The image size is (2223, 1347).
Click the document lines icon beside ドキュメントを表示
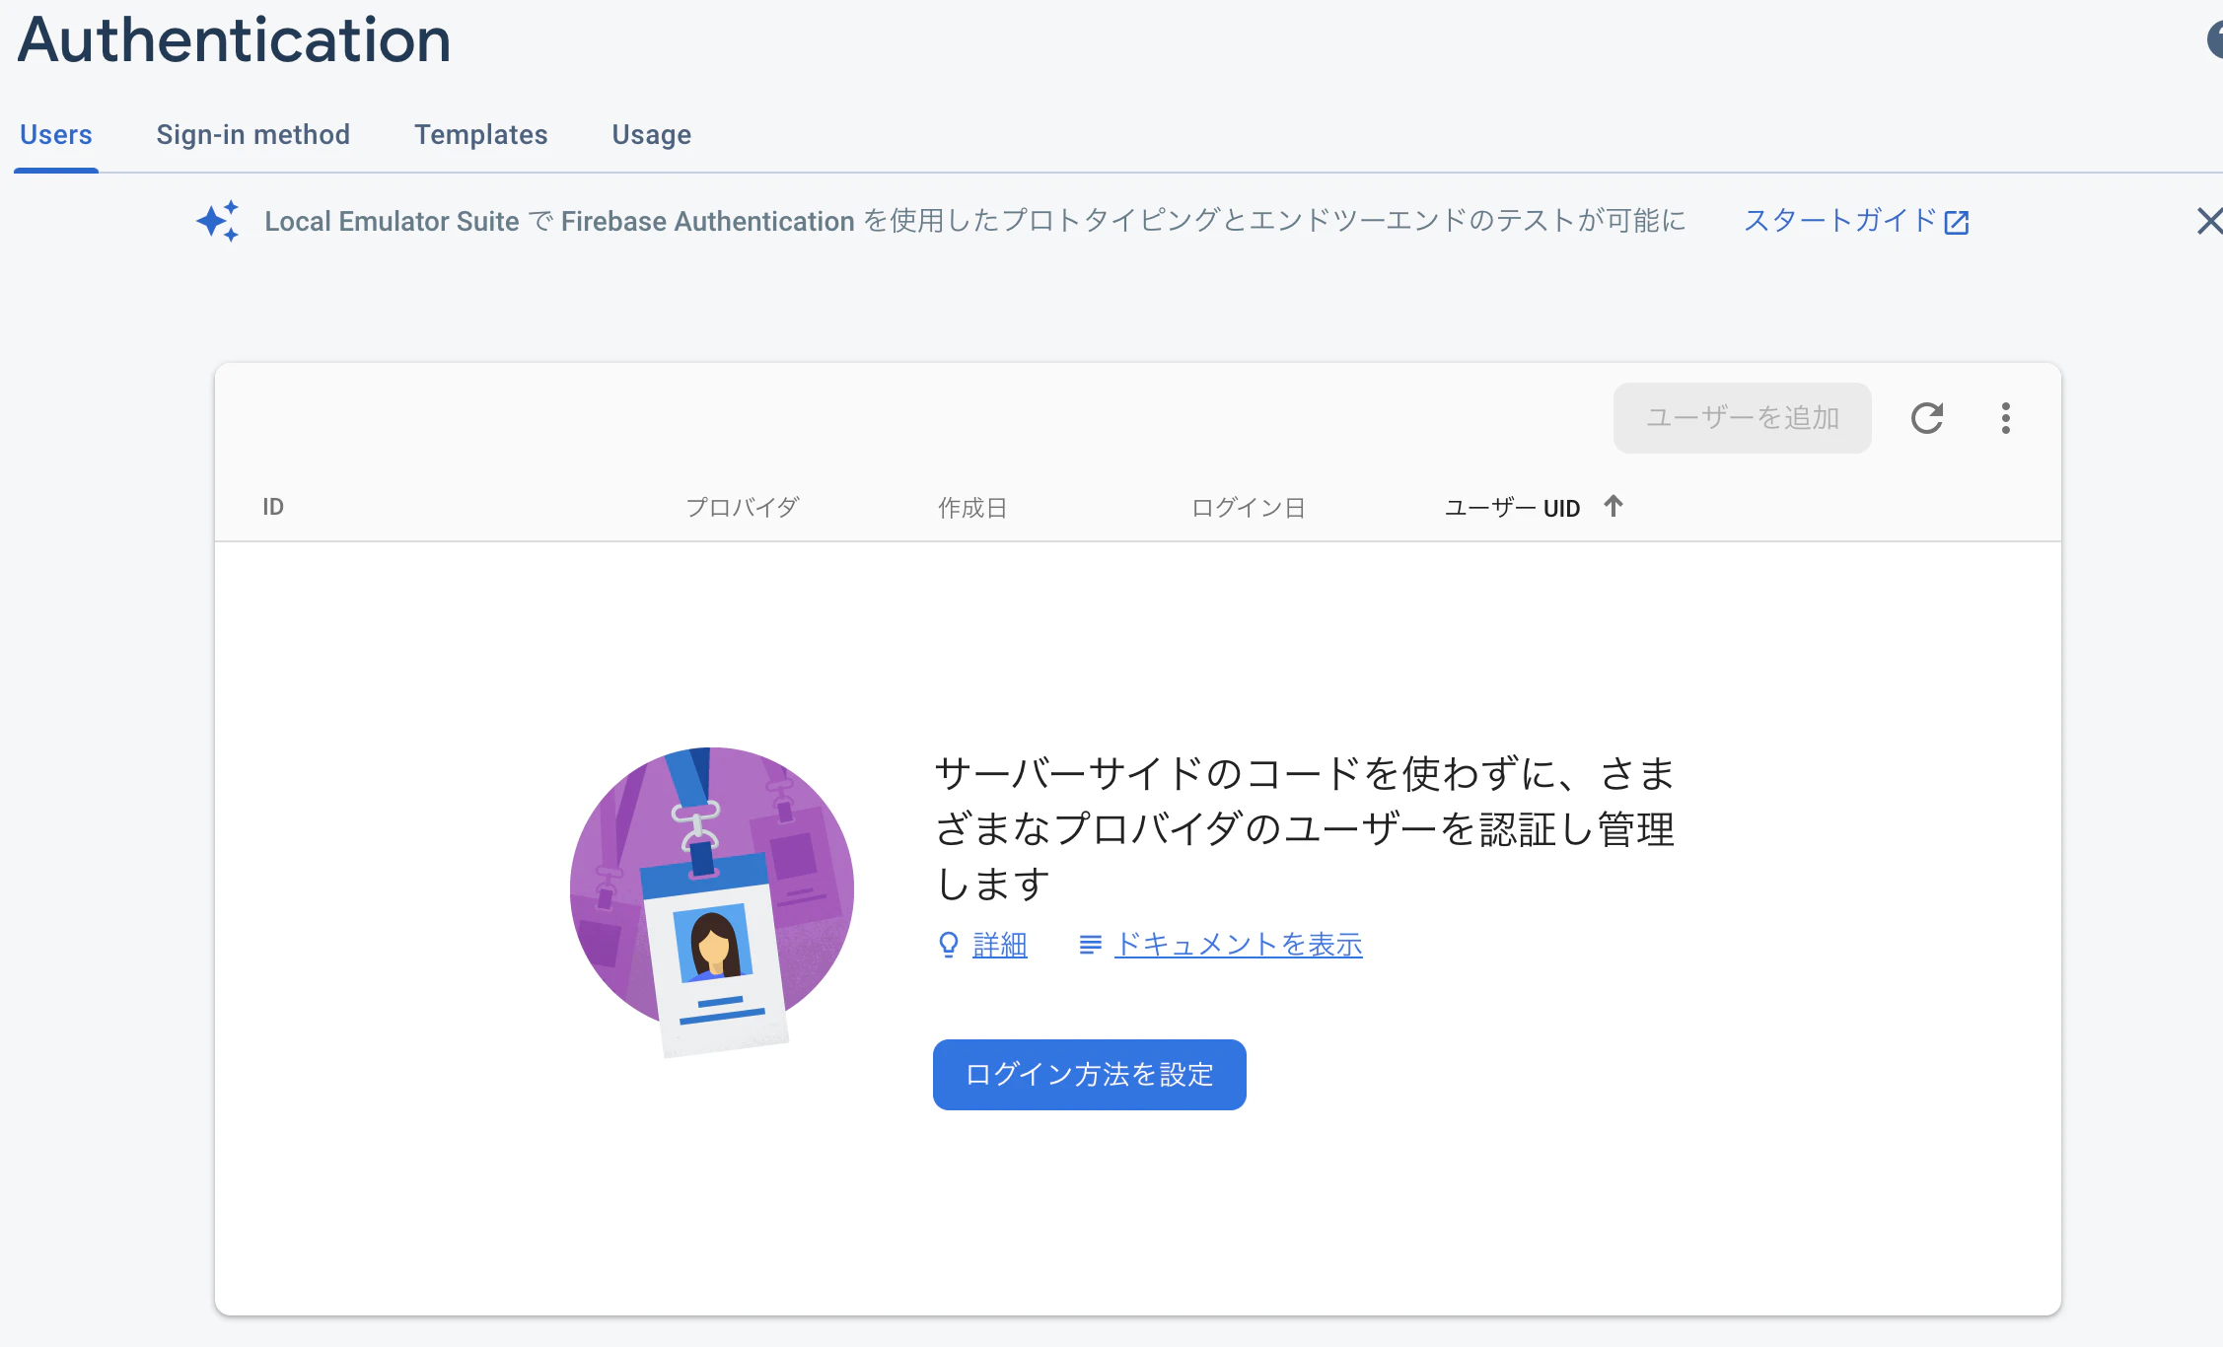click(1090, 945)
